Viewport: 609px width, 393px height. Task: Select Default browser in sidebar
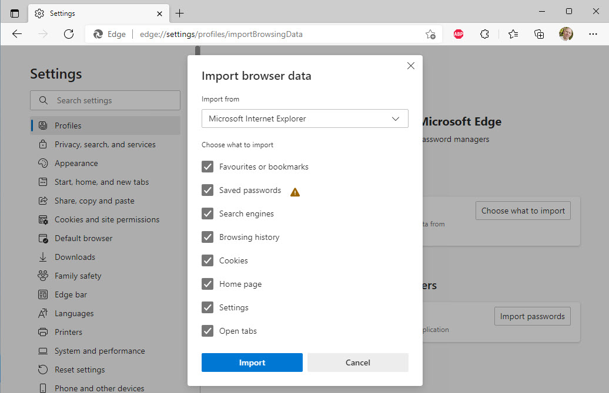click(x=105, y=238)
